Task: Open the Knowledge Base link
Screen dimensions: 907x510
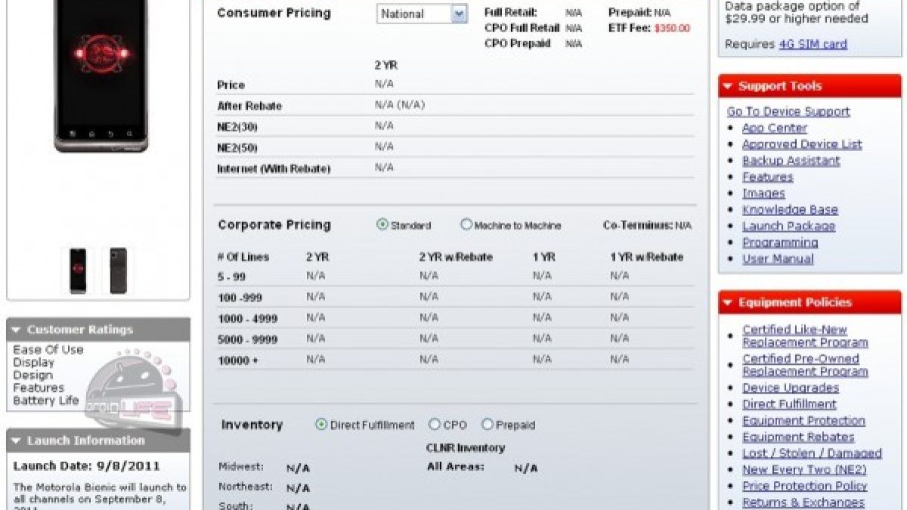Action: coord(790,209)
